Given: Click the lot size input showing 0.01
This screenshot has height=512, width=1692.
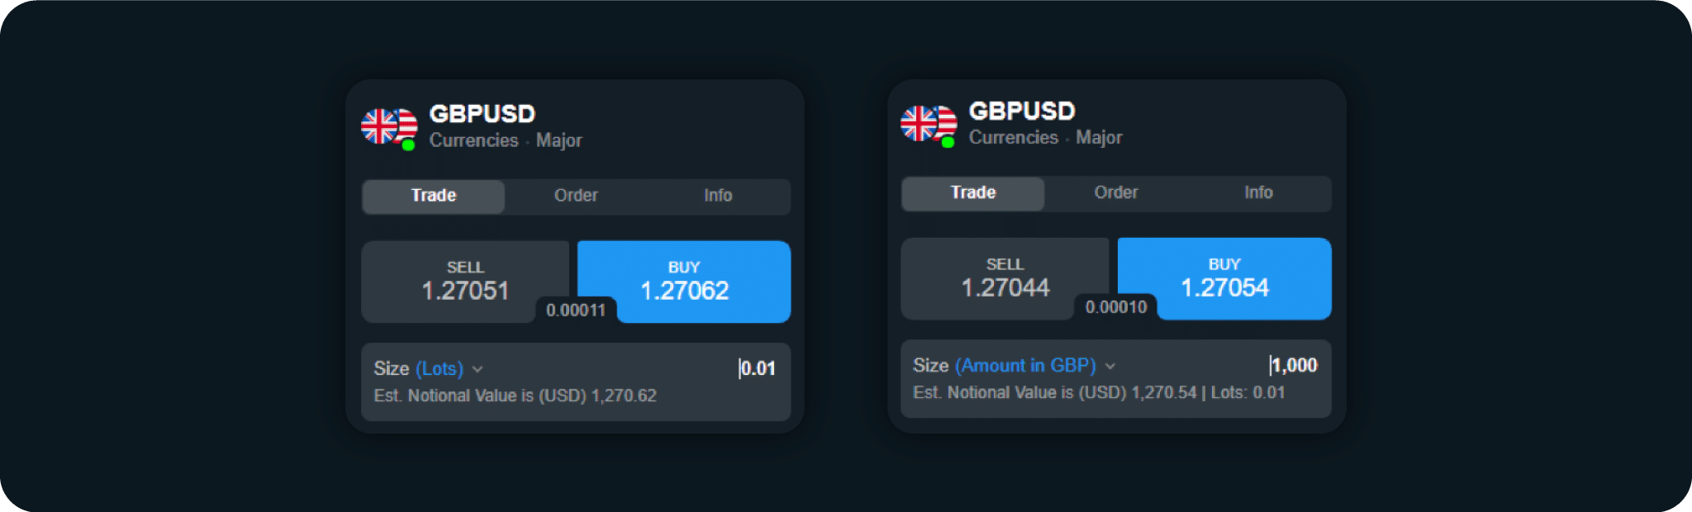Looking at the screenshot, I should [x=758, y=368].
